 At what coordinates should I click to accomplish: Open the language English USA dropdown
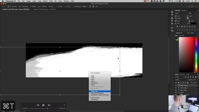pyautogui.click(x=181, y=33)
